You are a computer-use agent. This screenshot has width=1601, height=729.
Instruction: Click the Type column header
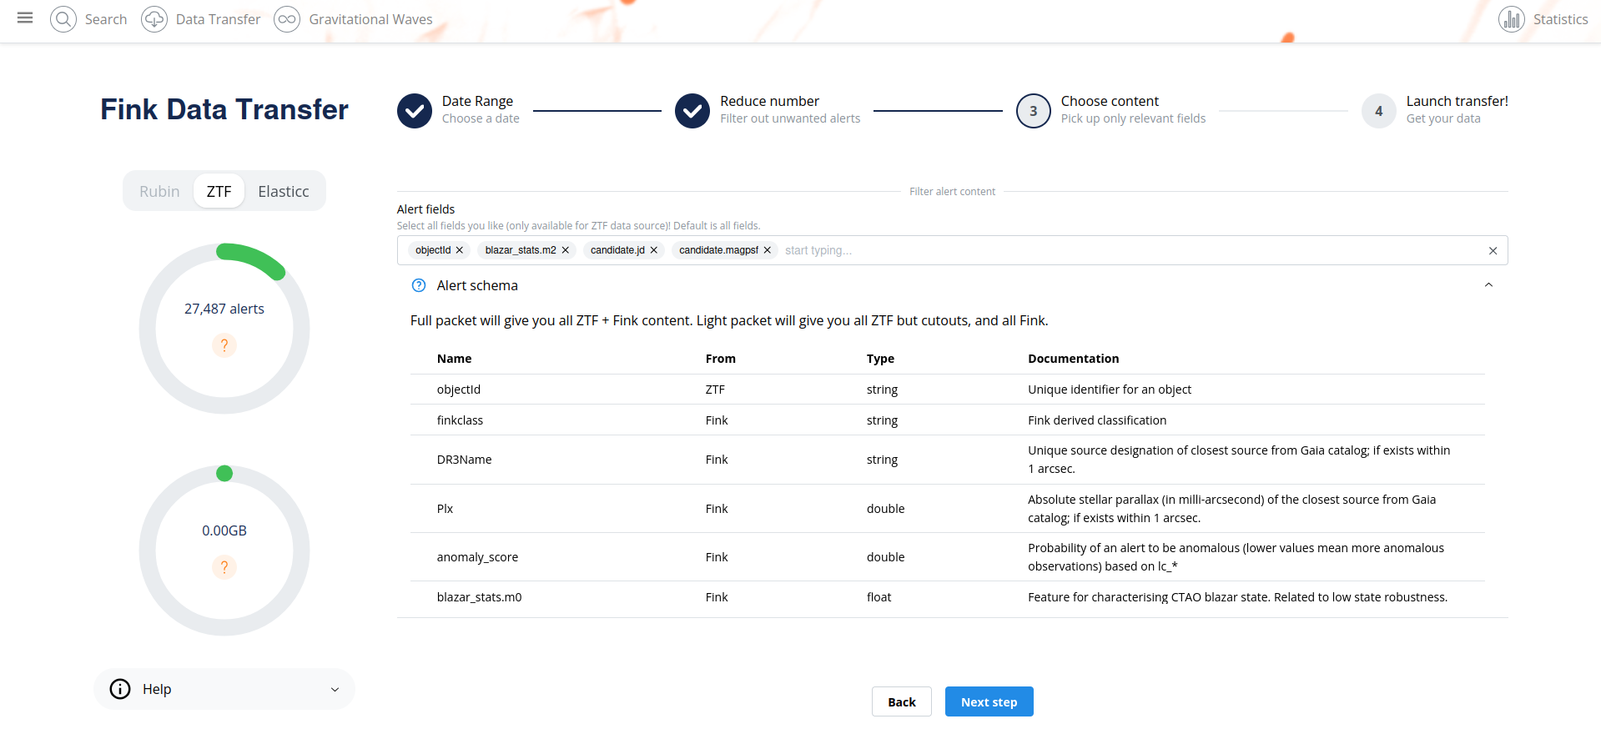coord(881,359)
